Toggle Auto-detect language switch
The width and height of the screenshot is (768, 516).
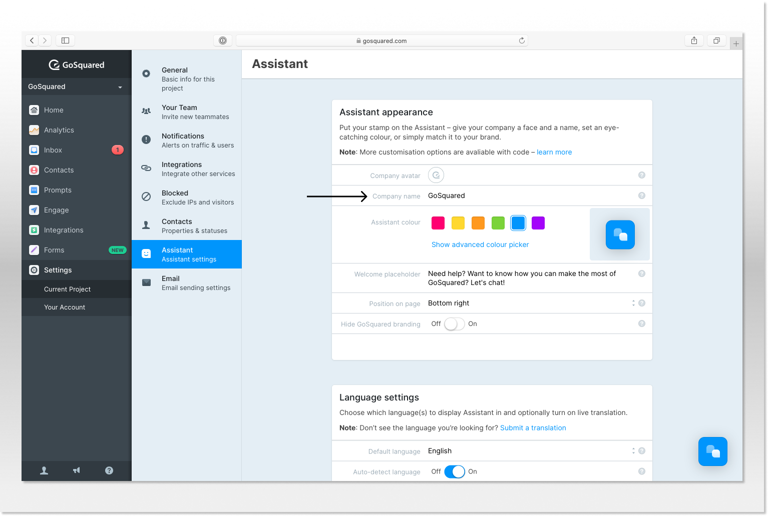(455, 471)
